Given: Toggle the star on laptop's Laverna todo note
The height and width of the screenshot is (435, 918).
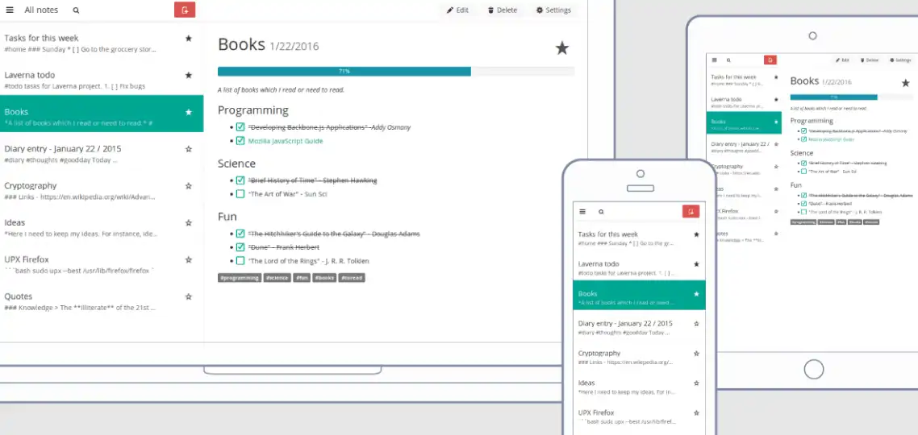Looking at the screenshot, I should pyautogui.click(x=189, y=75).
